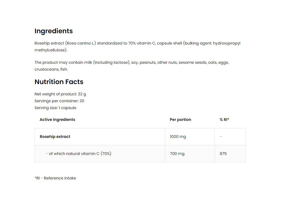This screenshot has height=211, width=281.
Task: Click the Rosehip extract ingredients sentence
Action: coord(137,47)
